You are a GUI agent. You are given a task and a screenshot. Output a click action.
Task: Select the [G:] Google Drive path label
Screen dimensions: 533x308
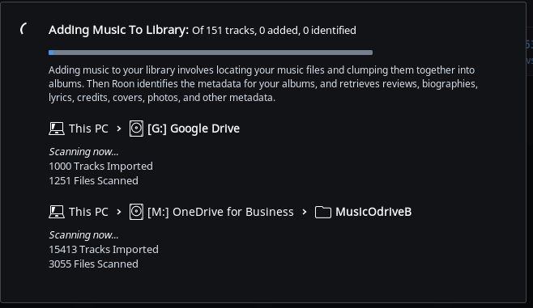(194, 129)
